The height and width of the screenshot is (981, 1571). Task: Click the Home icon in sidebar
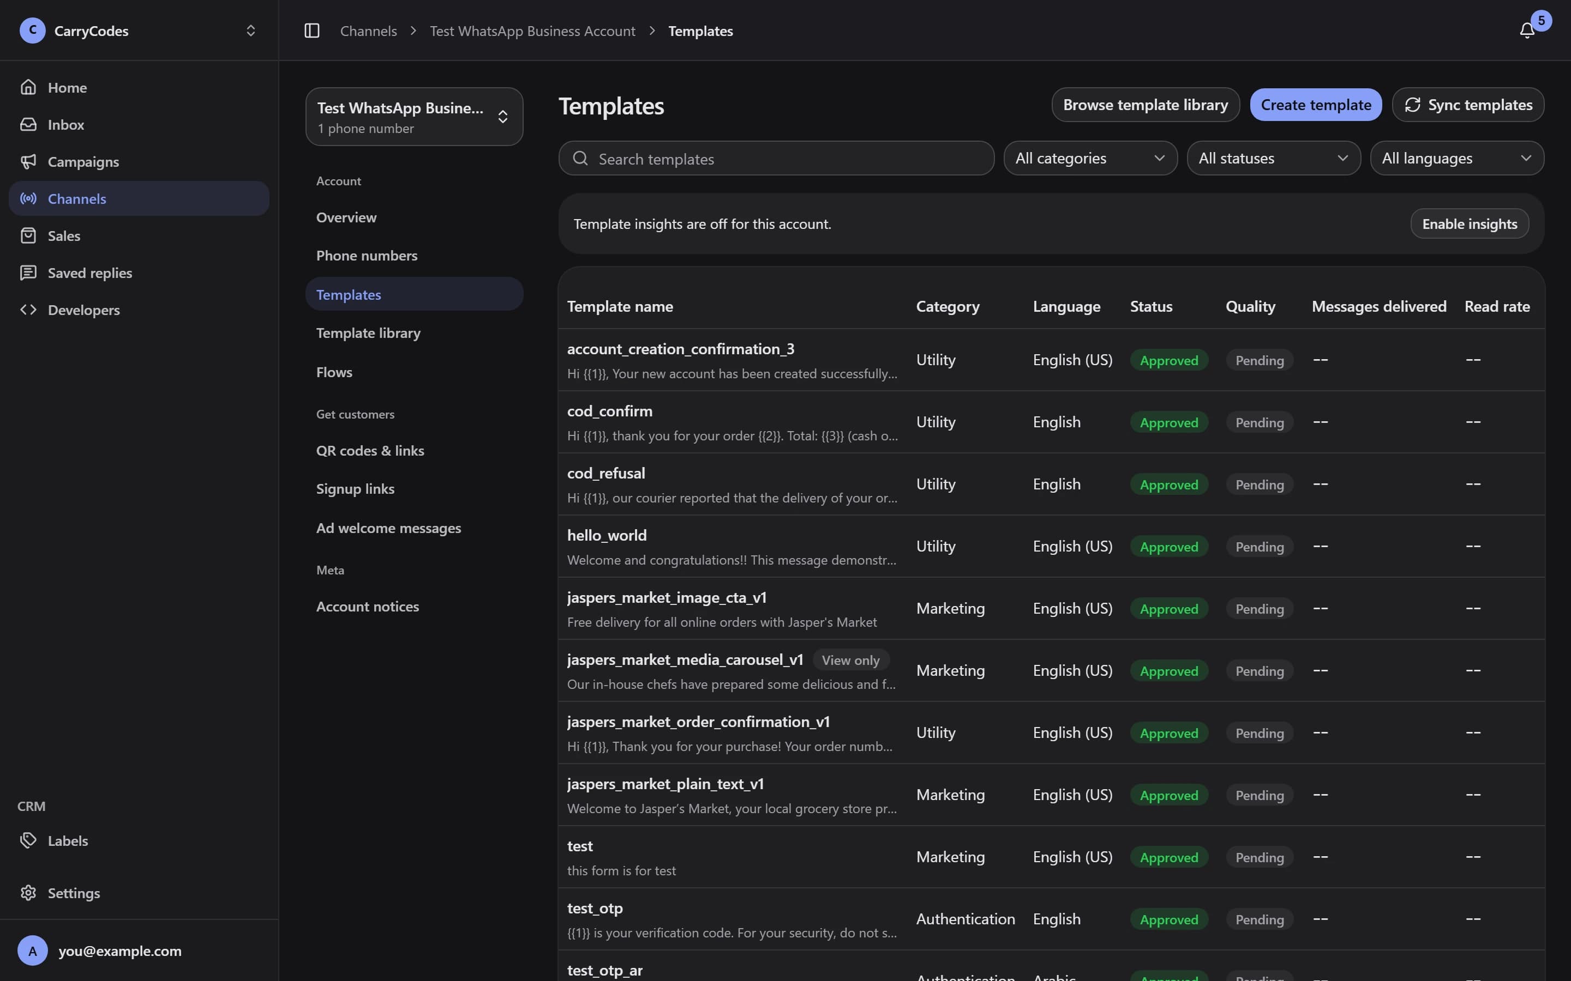click(28, 87)
